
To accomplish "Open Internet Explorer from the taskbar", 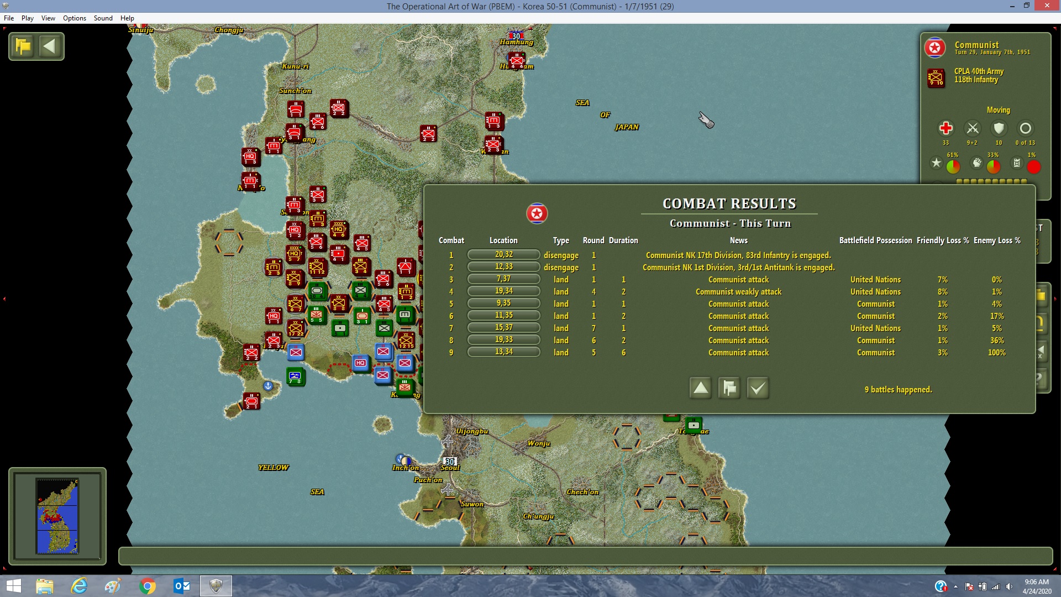I will click(x=79, y=586).
